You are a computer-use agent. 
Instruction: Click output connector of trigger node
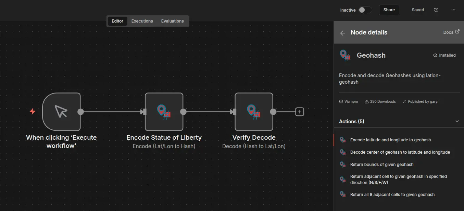pos(80,112)
